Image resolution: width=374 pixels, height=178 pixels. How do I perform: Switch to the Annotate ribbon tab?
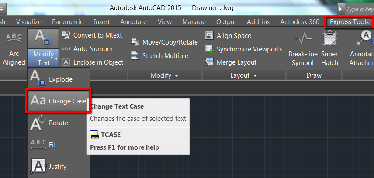pos(133,22)
